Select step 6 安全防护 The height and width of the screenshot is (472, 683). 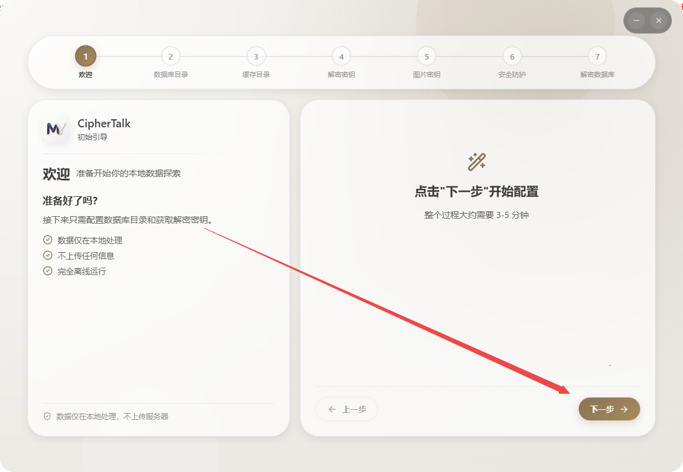[x=512, y=57]
